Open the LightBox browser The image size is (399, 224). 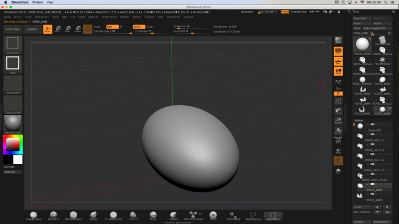pos(32,29)
